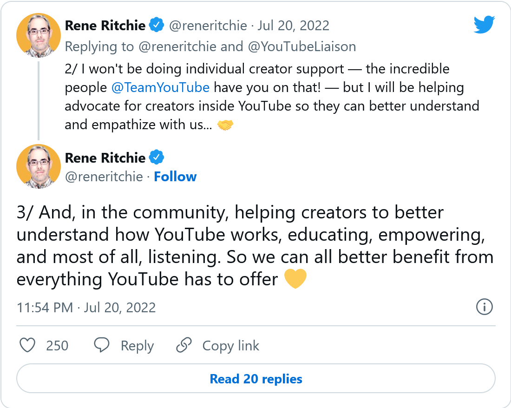Open the @TeamYouTube mention link
The width and height of the screenshot is (511, 408).
click(x=161, y=87)
